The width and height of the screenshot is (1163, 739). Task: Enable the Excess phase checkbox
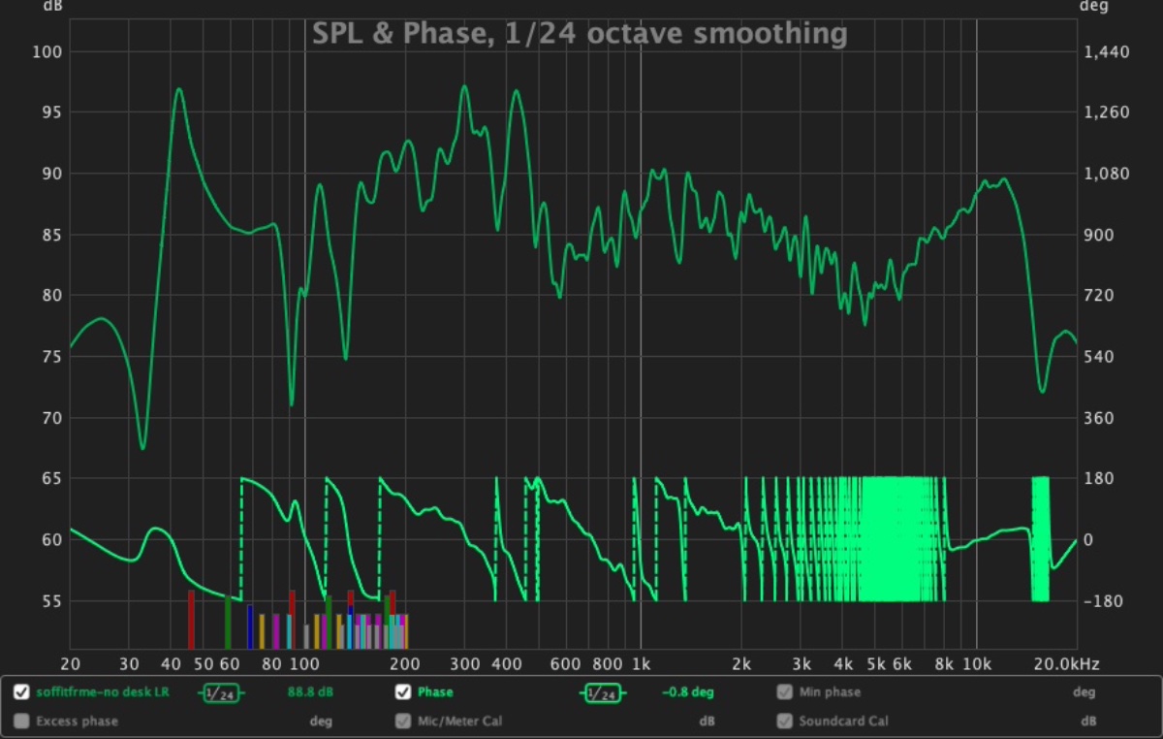21,721
